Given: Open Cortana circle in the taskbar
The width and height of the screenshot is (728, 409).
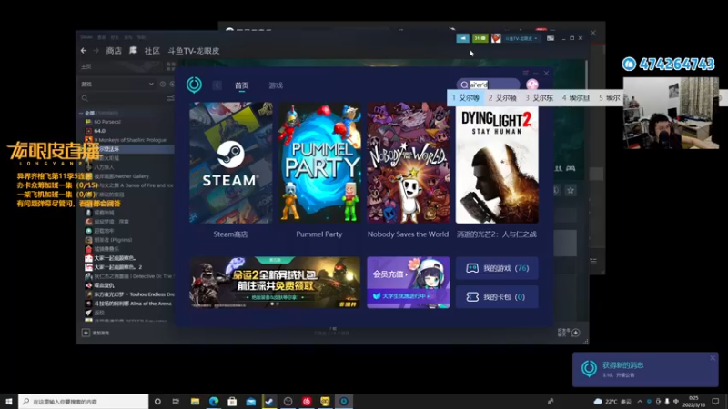Looking at the screenshot, I should pyautogui.click(x=157, y=401).
